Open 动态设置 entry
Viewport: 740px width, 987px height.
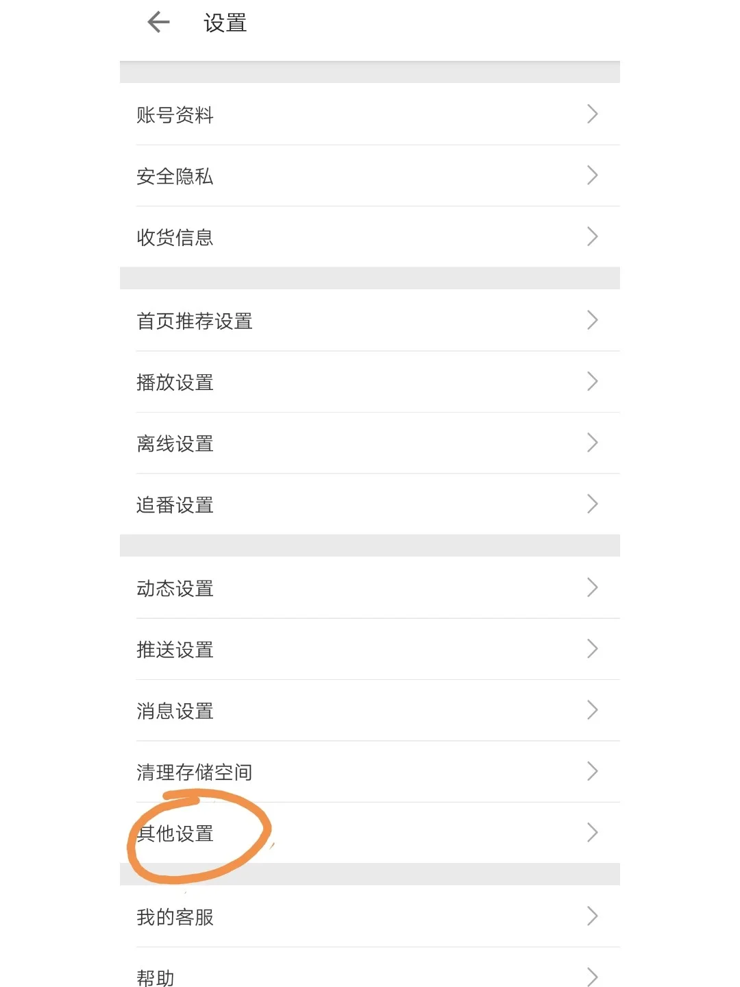coord(370,587)
